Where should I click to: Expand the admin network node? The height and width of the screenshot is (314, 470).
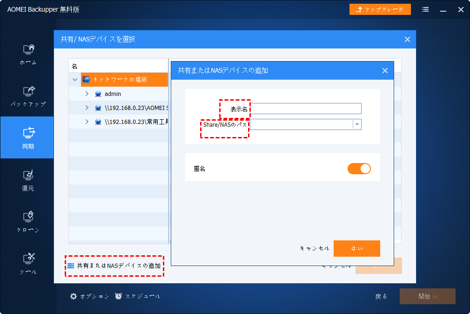click(x=87, y=94)
